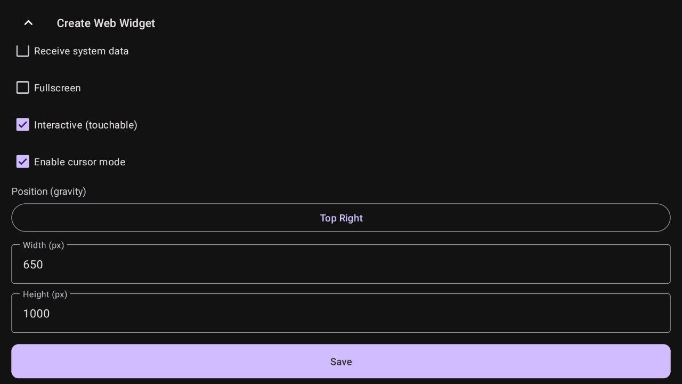Click the Height (px) floating label
This screenshot has height=384, width=682.
click(45, 294)
